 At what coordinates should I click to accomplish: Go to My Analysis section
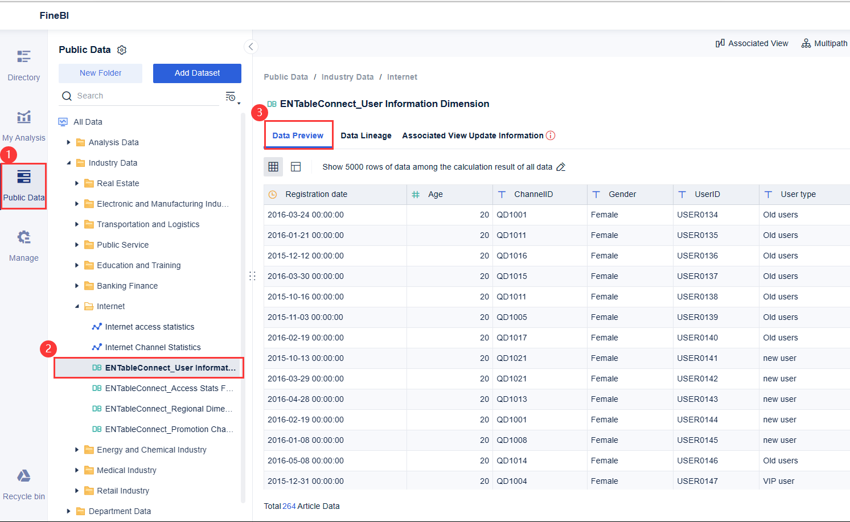[x=23, y=126]
